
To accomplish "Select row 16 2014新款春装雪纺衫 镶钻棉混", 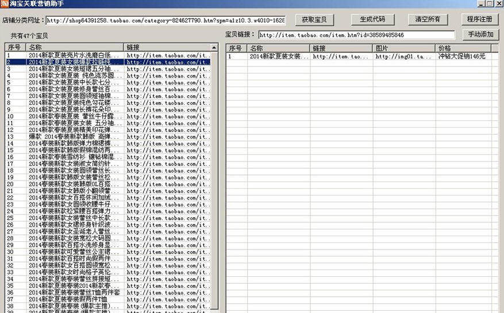I will click(108, 157).
